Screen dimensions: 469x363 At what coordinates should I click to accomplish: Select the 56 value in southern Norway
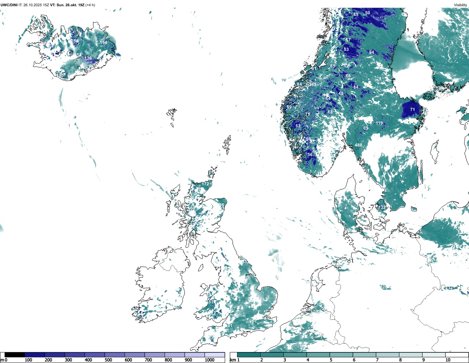click(x=310, y=155)
